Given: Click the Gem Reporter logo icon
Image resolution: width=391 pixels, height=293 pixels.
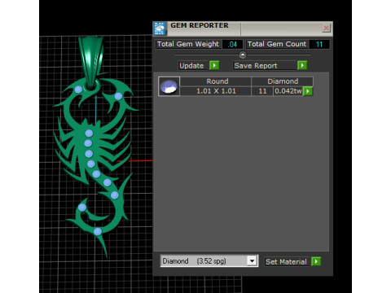Looking at the screenshot, I should tap(160, 28).
